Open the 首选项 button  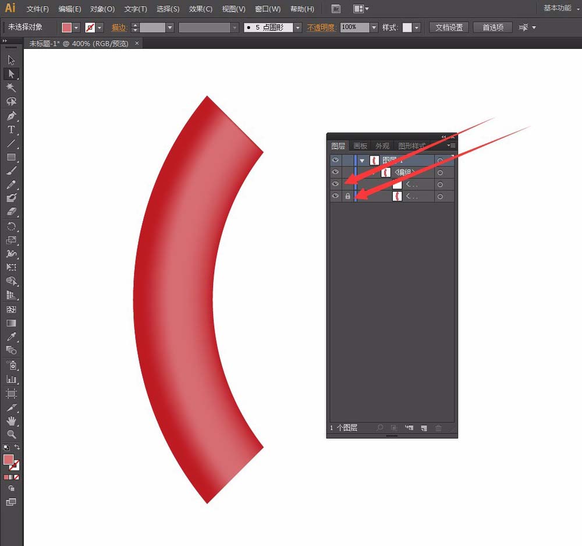pyautogui.click(x=492, y=27)
